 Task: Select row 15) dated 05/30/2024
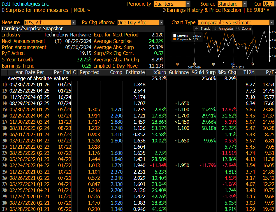pyautogui.click(x=138, y=109)
